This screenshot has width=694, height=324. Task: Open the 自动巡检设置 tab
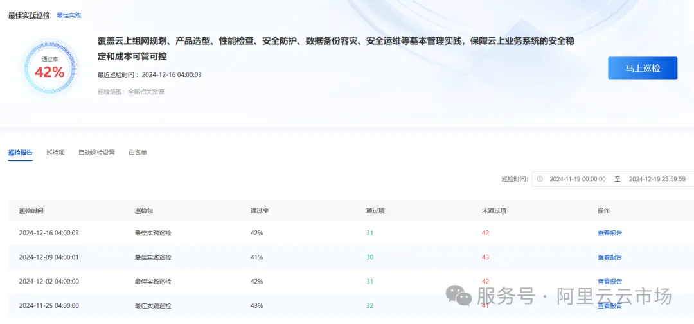96,153
